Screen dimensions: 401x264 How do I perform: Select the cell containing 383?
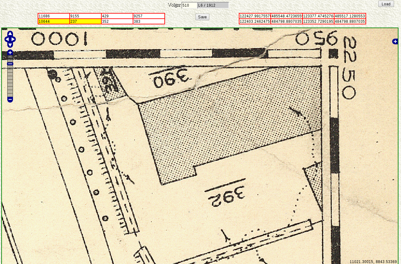pos(149,22)
